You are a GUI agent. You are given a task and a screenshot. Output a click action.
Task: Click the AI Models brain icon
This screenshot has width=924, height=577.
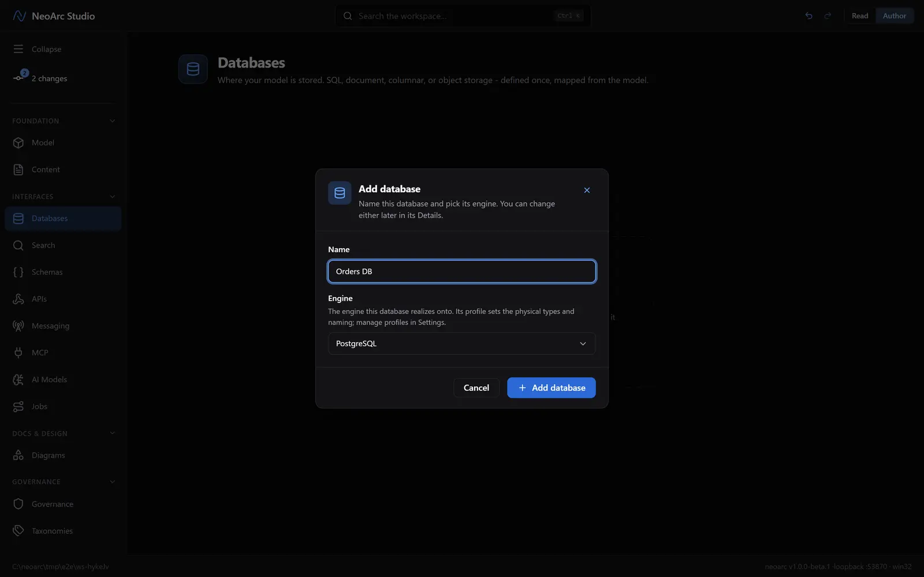pyautogui.click(x=18, y=380)
